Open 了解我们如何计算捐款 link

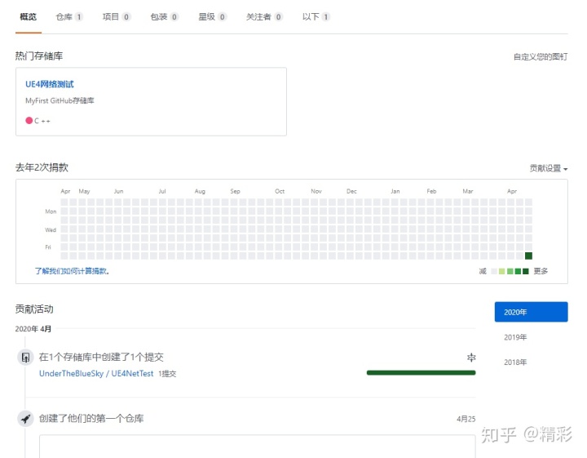pyautogui.click(x=72, y=271)
